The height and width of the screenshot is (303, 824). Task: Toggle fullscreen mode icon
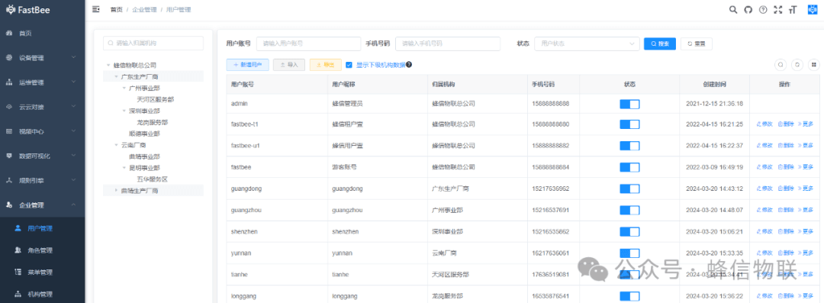point(778,9)
